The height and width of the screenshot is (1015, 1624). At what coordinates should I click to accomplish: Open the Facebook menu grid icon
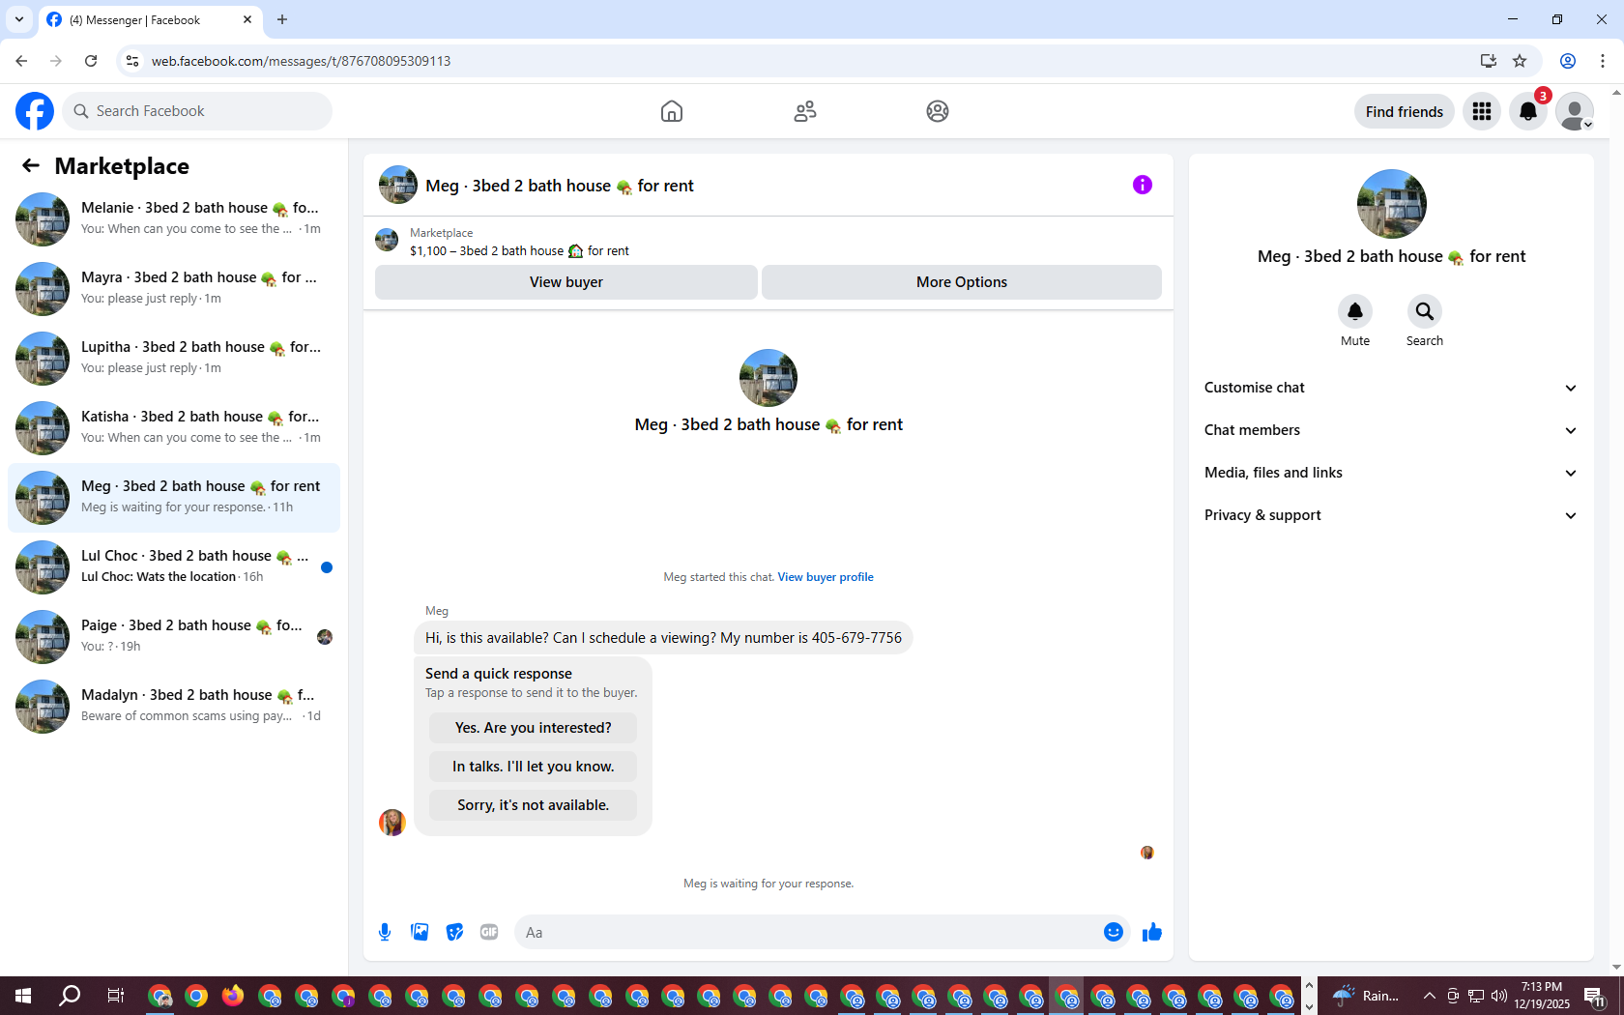(1482, 111)
